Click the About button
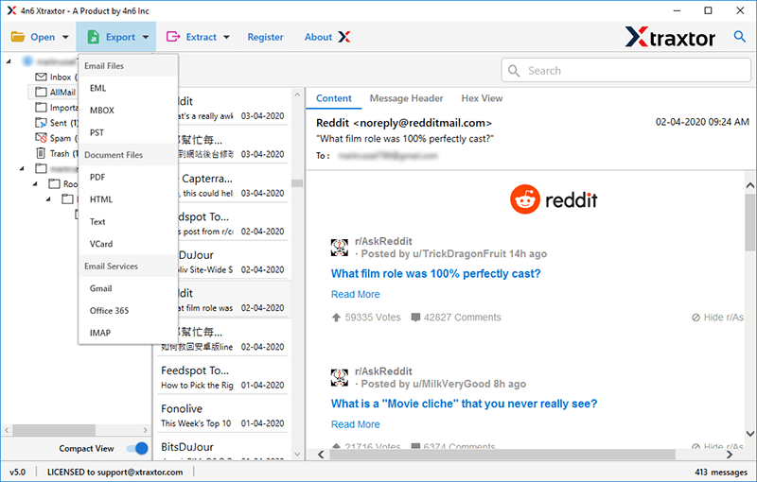This screenshot has width=757, height=482. coord(318,37)
